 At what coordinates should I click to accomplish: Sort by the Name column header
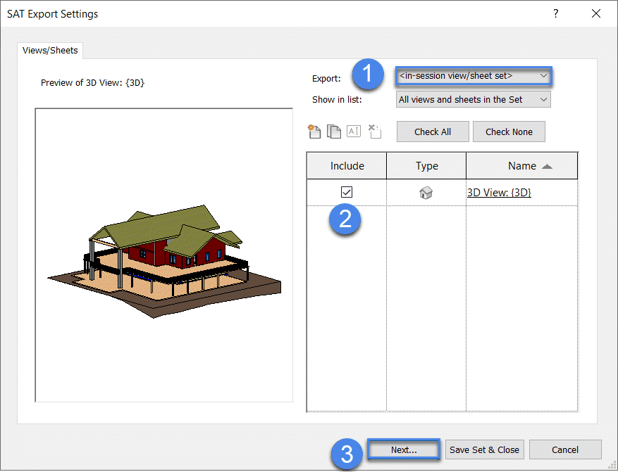(x=521, y=166)
